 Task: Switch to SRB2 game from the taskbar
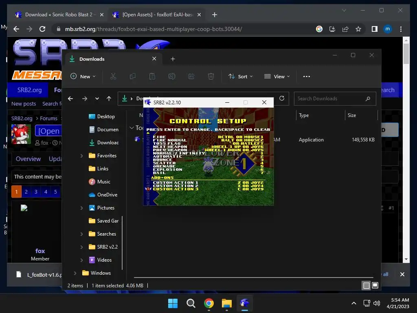coord(244,303)
